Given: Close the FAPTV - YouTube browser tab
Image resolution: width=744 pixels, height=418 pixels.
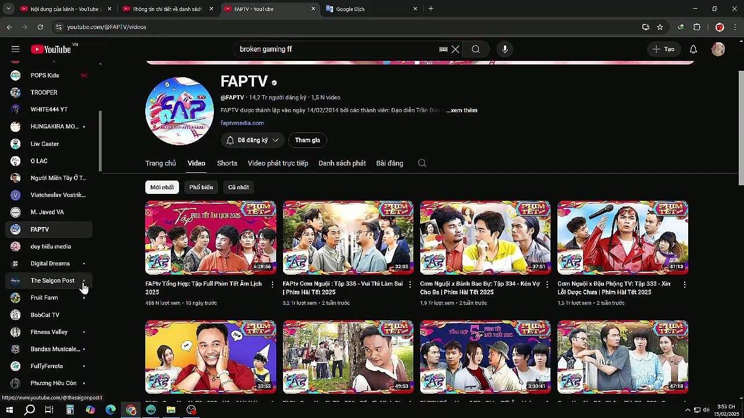Looking at the screenshot, I should pos(313,9).
